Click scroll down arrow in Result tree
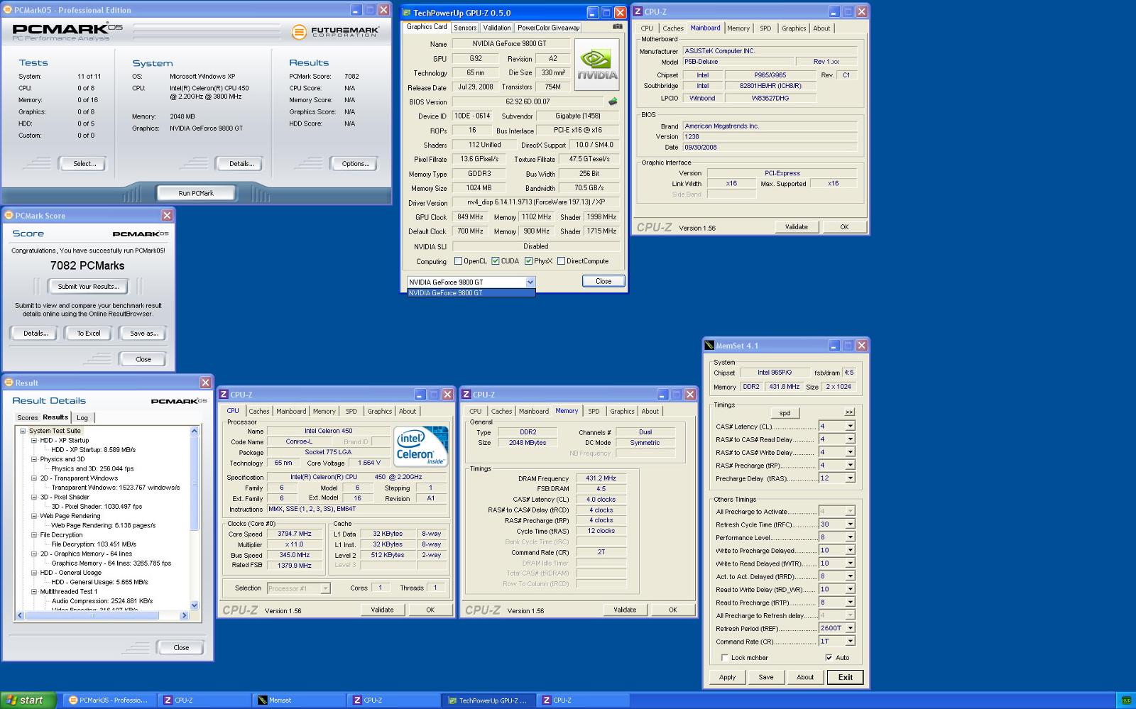1136x709 pixels. coord(195,605)
